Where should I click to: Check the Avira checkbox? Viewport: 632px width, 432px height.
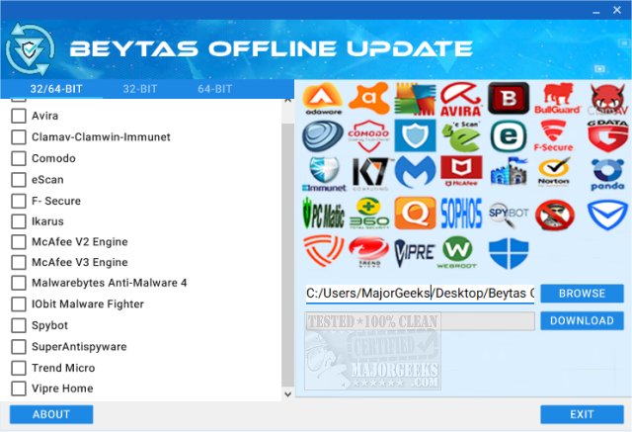19,116
